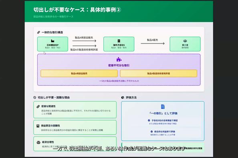238x158 pixels.
Task: Click the people icon in 第三者 box
Action: [185, 41]
